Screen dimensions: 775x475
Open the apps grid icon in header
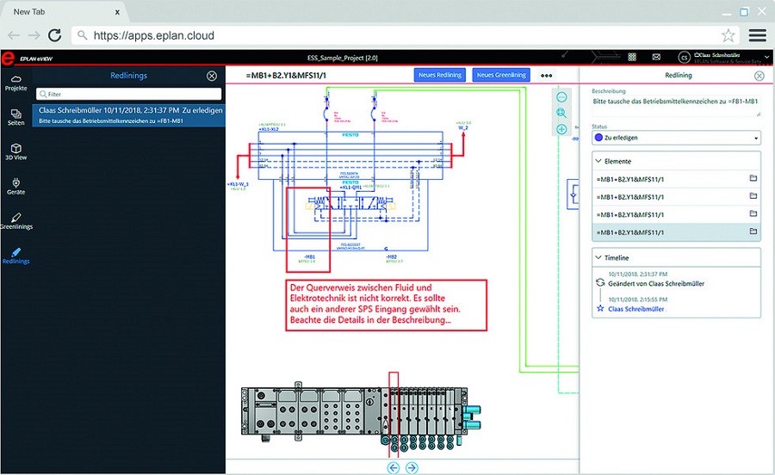[x=632, y=57]
